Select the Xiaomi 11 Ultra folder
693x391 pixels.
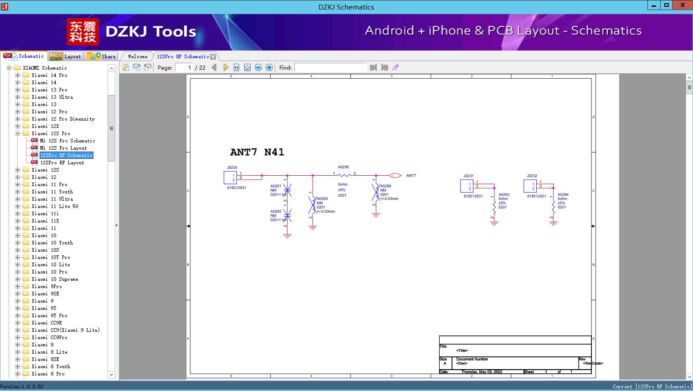(x=52, y=199)
